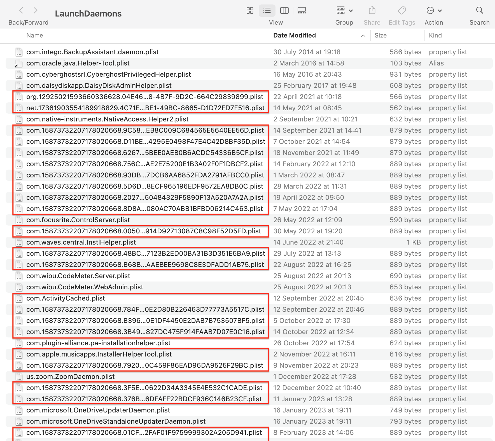Viewport: 495px width, 441px height.
Task: Select com.focusrite.ControlServer.plist file name
Action: point(78,220)
